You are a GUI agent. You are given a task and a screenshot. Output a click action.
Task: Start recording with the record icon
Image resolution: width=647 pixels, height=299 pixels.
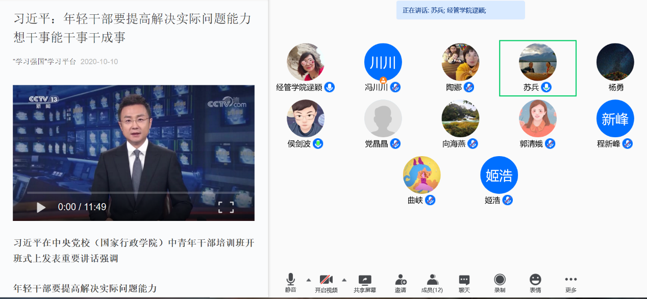(500, 280)
